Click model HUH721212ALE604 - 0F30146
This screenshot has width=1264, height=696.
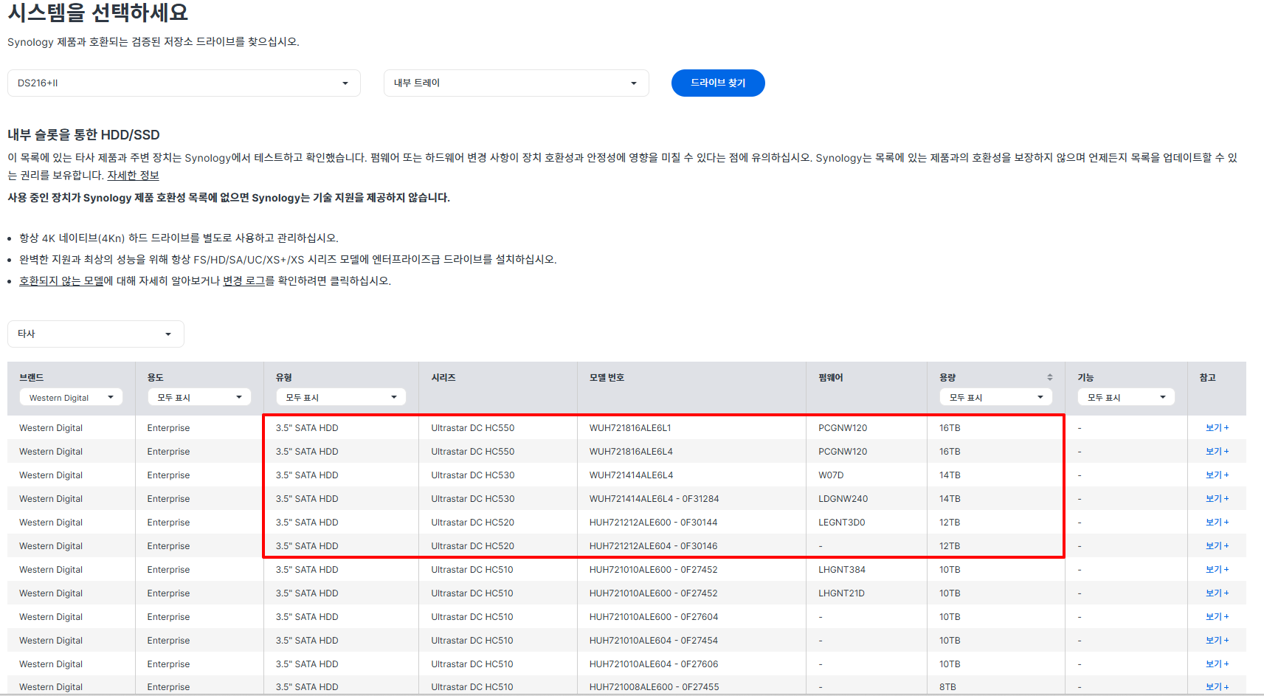click(x=653, y=546)
